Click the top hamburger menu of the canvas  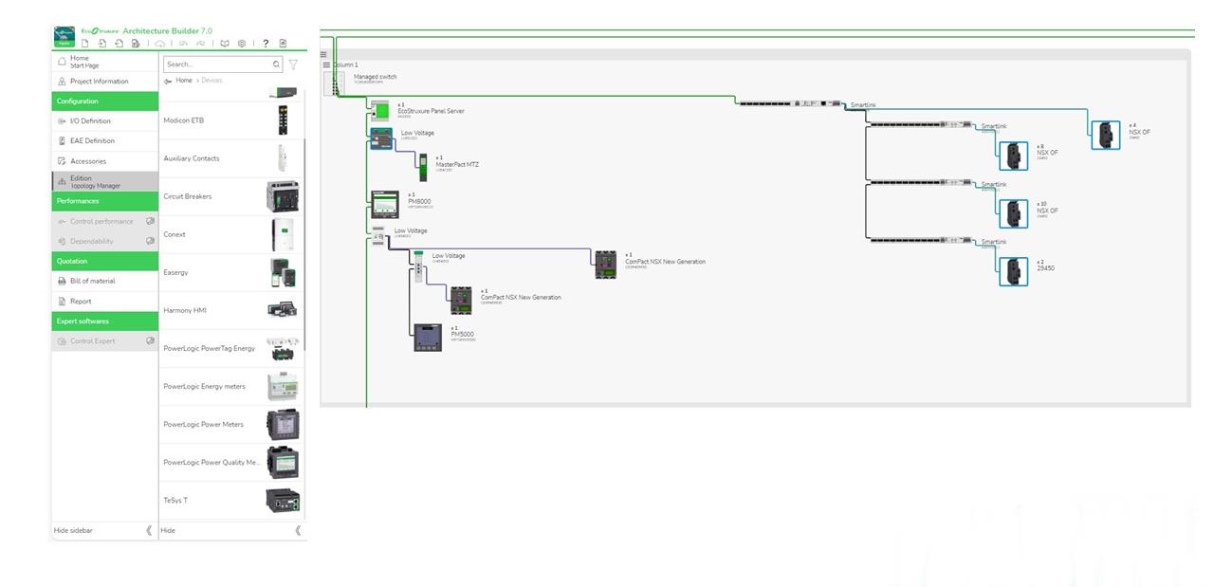(323, 54)
